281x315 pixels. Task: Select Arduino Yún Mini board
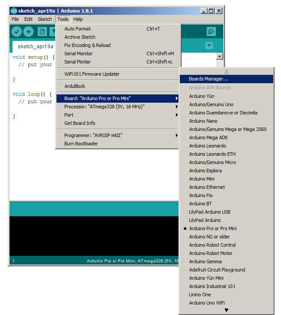pyautogui.click(x=226, y=278)
